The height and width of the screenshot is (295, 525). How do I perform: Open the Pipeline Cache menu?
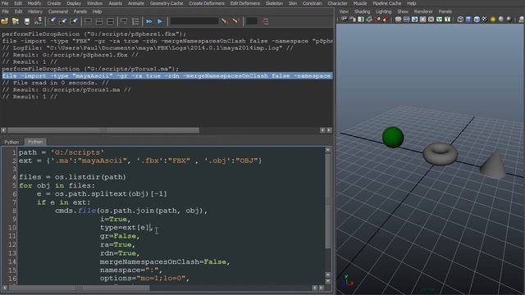pos(386,3)
